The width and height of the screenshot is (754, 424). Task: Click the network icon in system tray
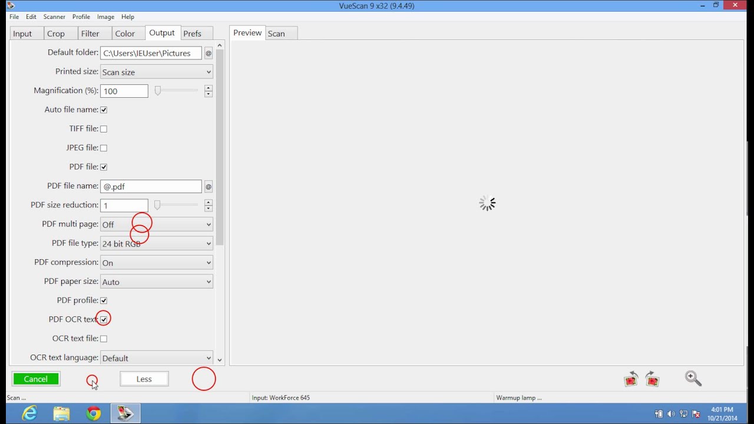pyautogui.click(x=684, y=414)
